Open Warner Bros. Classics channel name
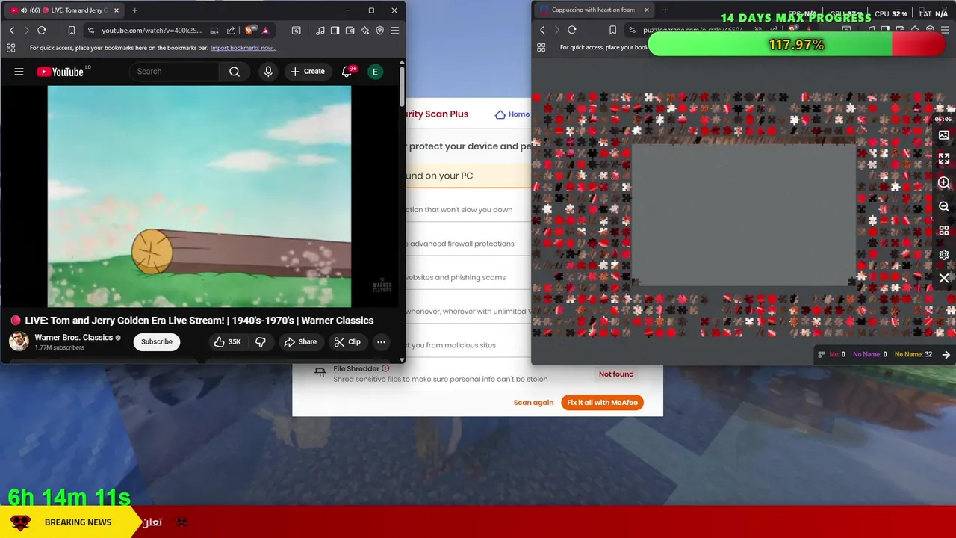The width and height of the screenshot is (956, 538). [73, 338]
